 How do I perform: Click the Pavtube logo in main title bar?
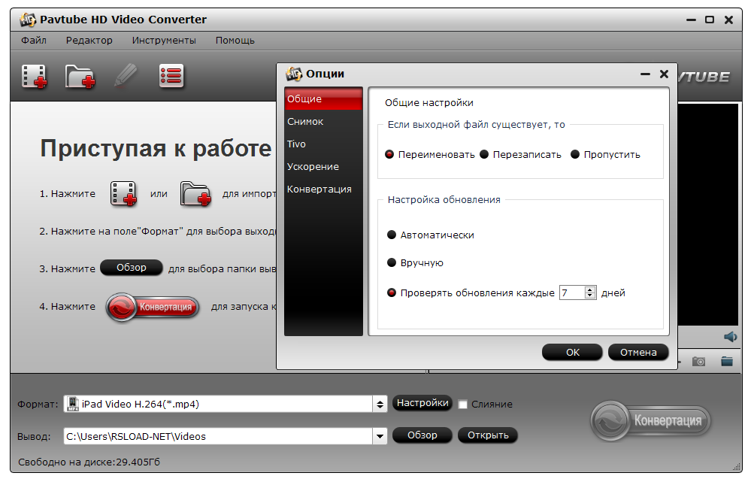tap(27, 20)
